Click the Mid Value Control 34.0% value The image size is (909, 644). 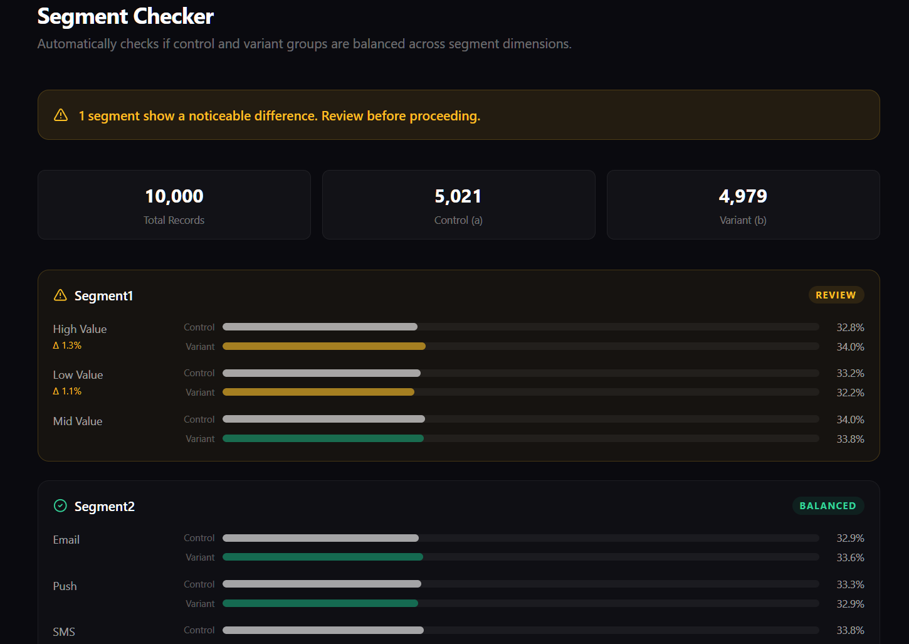(850, 420)
